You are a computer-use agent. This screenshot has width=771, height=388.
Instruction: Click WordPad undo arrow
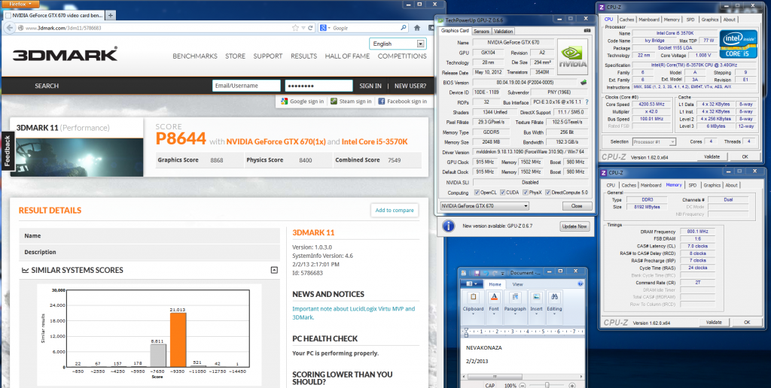click(x=485, y=273)
